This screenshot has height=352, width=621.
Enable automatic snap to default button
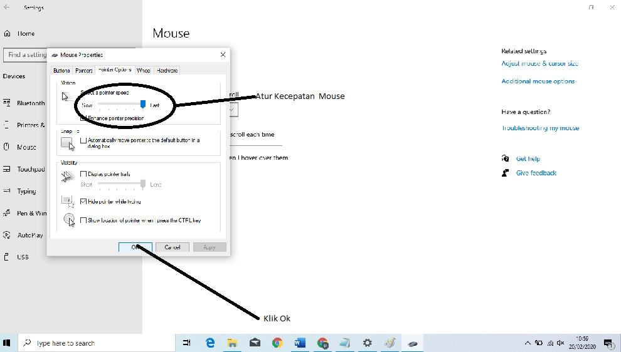83,140
